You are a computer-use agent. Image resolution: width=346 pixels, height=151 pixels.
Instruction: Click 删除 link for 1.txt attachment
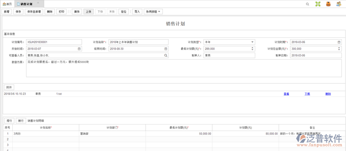click(328, 94)
